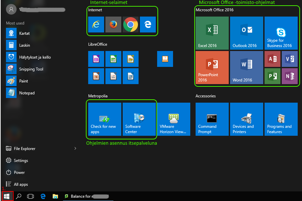
Task: Open the Skype for Business 2016 tile
Action: pos(281,33)
